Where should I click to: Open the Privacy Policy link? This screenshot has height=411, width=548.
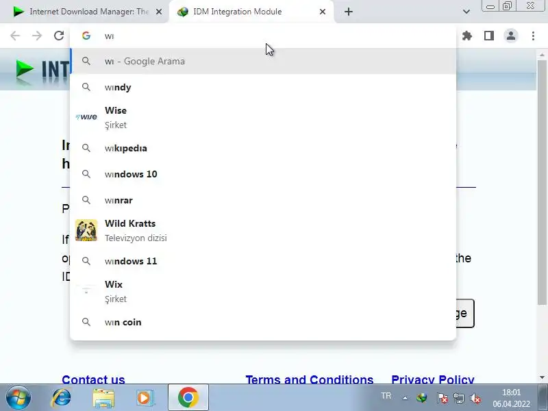coord(433,379)
